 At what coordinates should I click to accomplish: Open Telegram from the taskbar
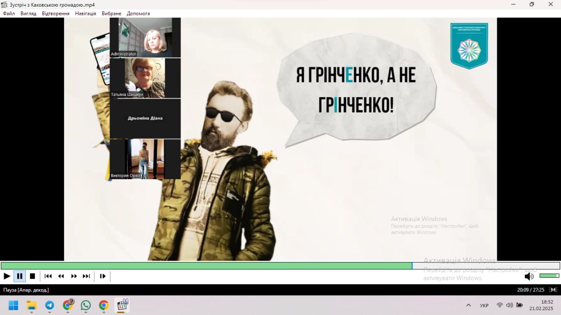[x=50, y=305]
